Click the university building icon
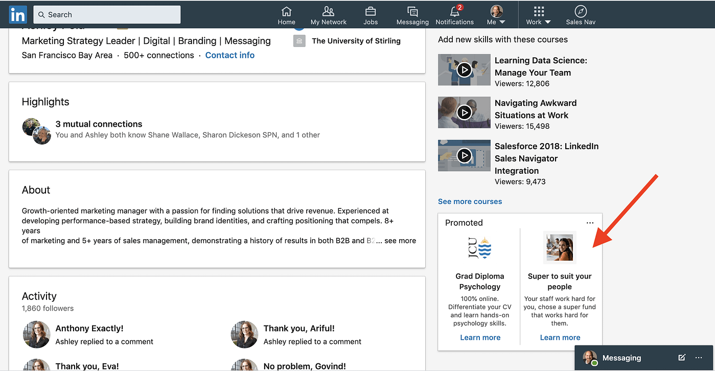The image size is (715, 371). pos(299,41)
